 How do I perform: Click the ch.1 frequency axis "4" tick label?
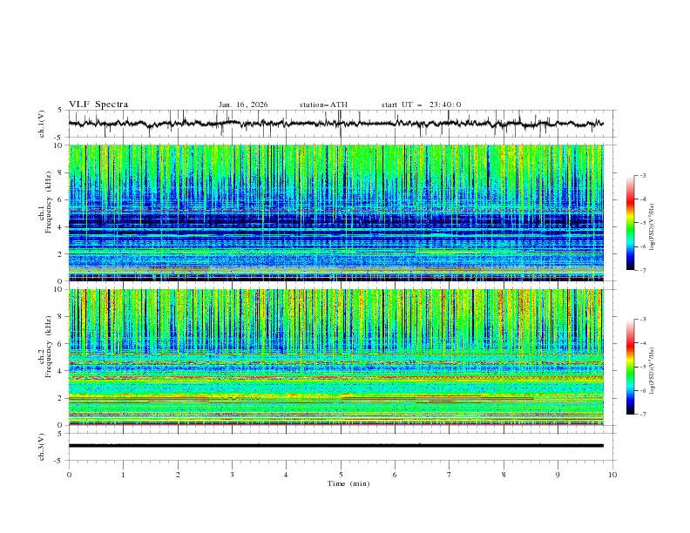click(x=61, y=227)
